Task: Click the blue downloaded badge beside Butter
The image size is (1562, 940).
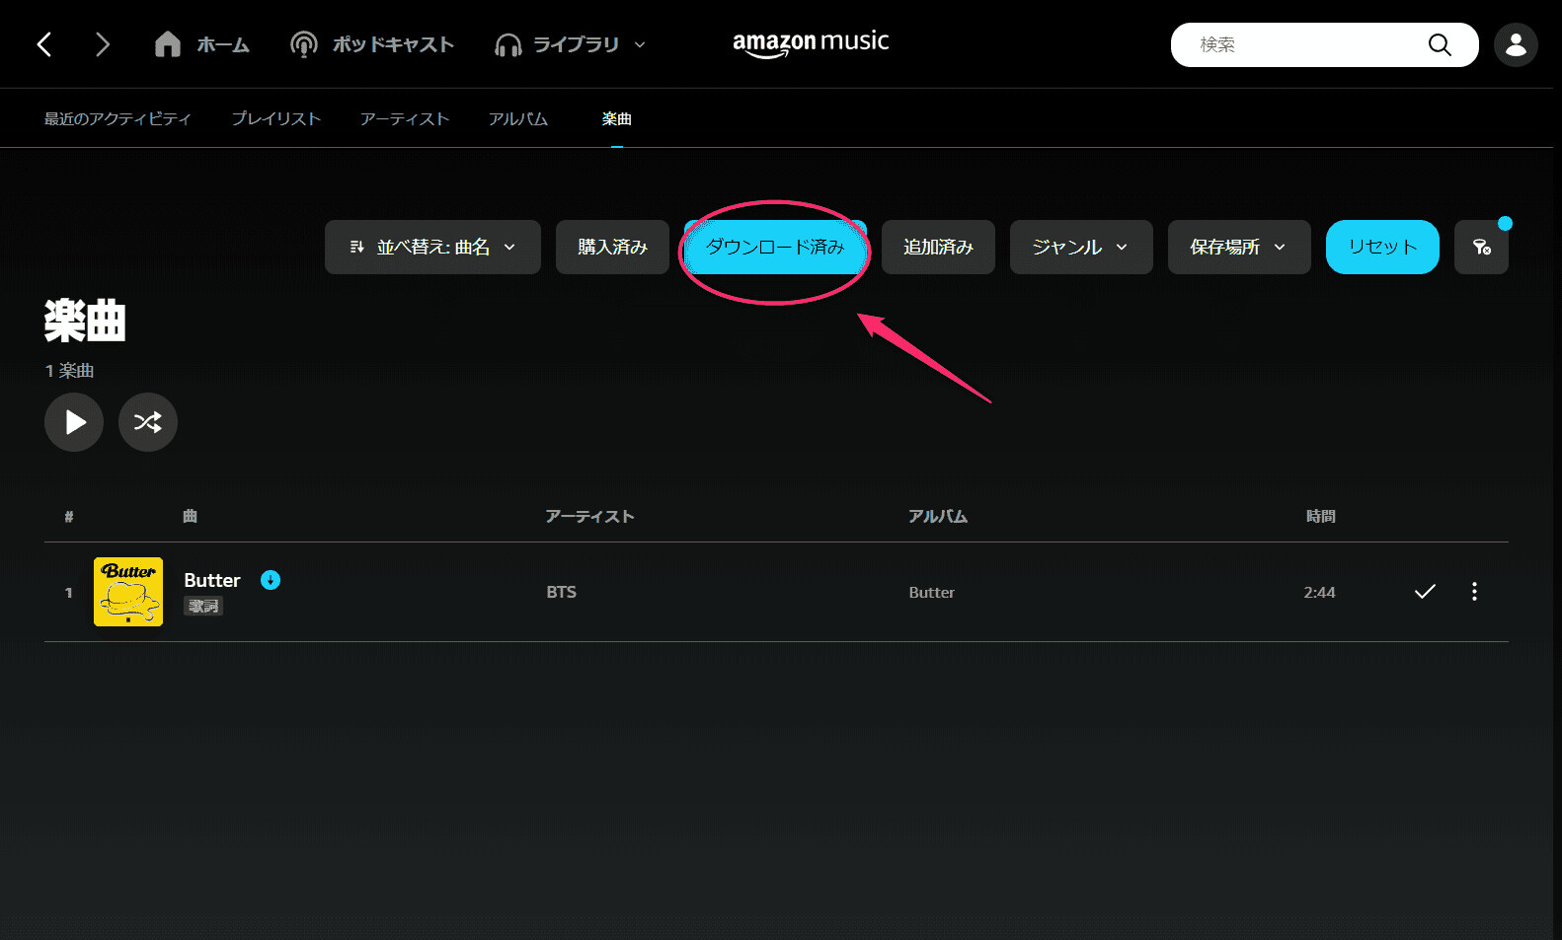Action: click(271, 580)
